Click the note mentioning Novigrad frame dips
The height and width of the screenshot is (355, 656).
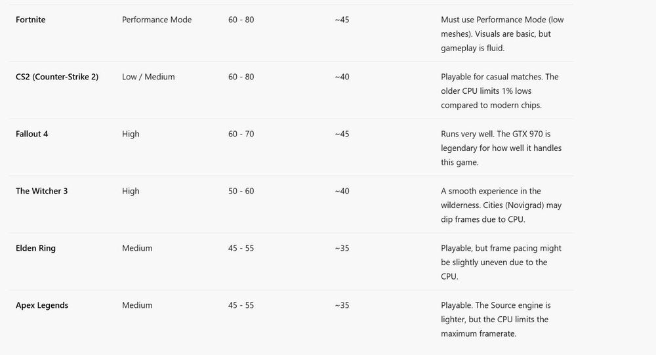502,205
